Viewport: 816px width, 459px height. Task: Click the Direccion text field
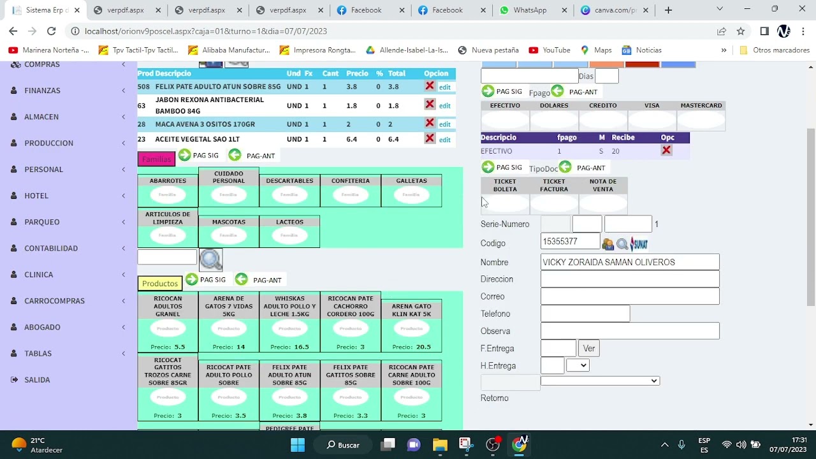(630, 279)
